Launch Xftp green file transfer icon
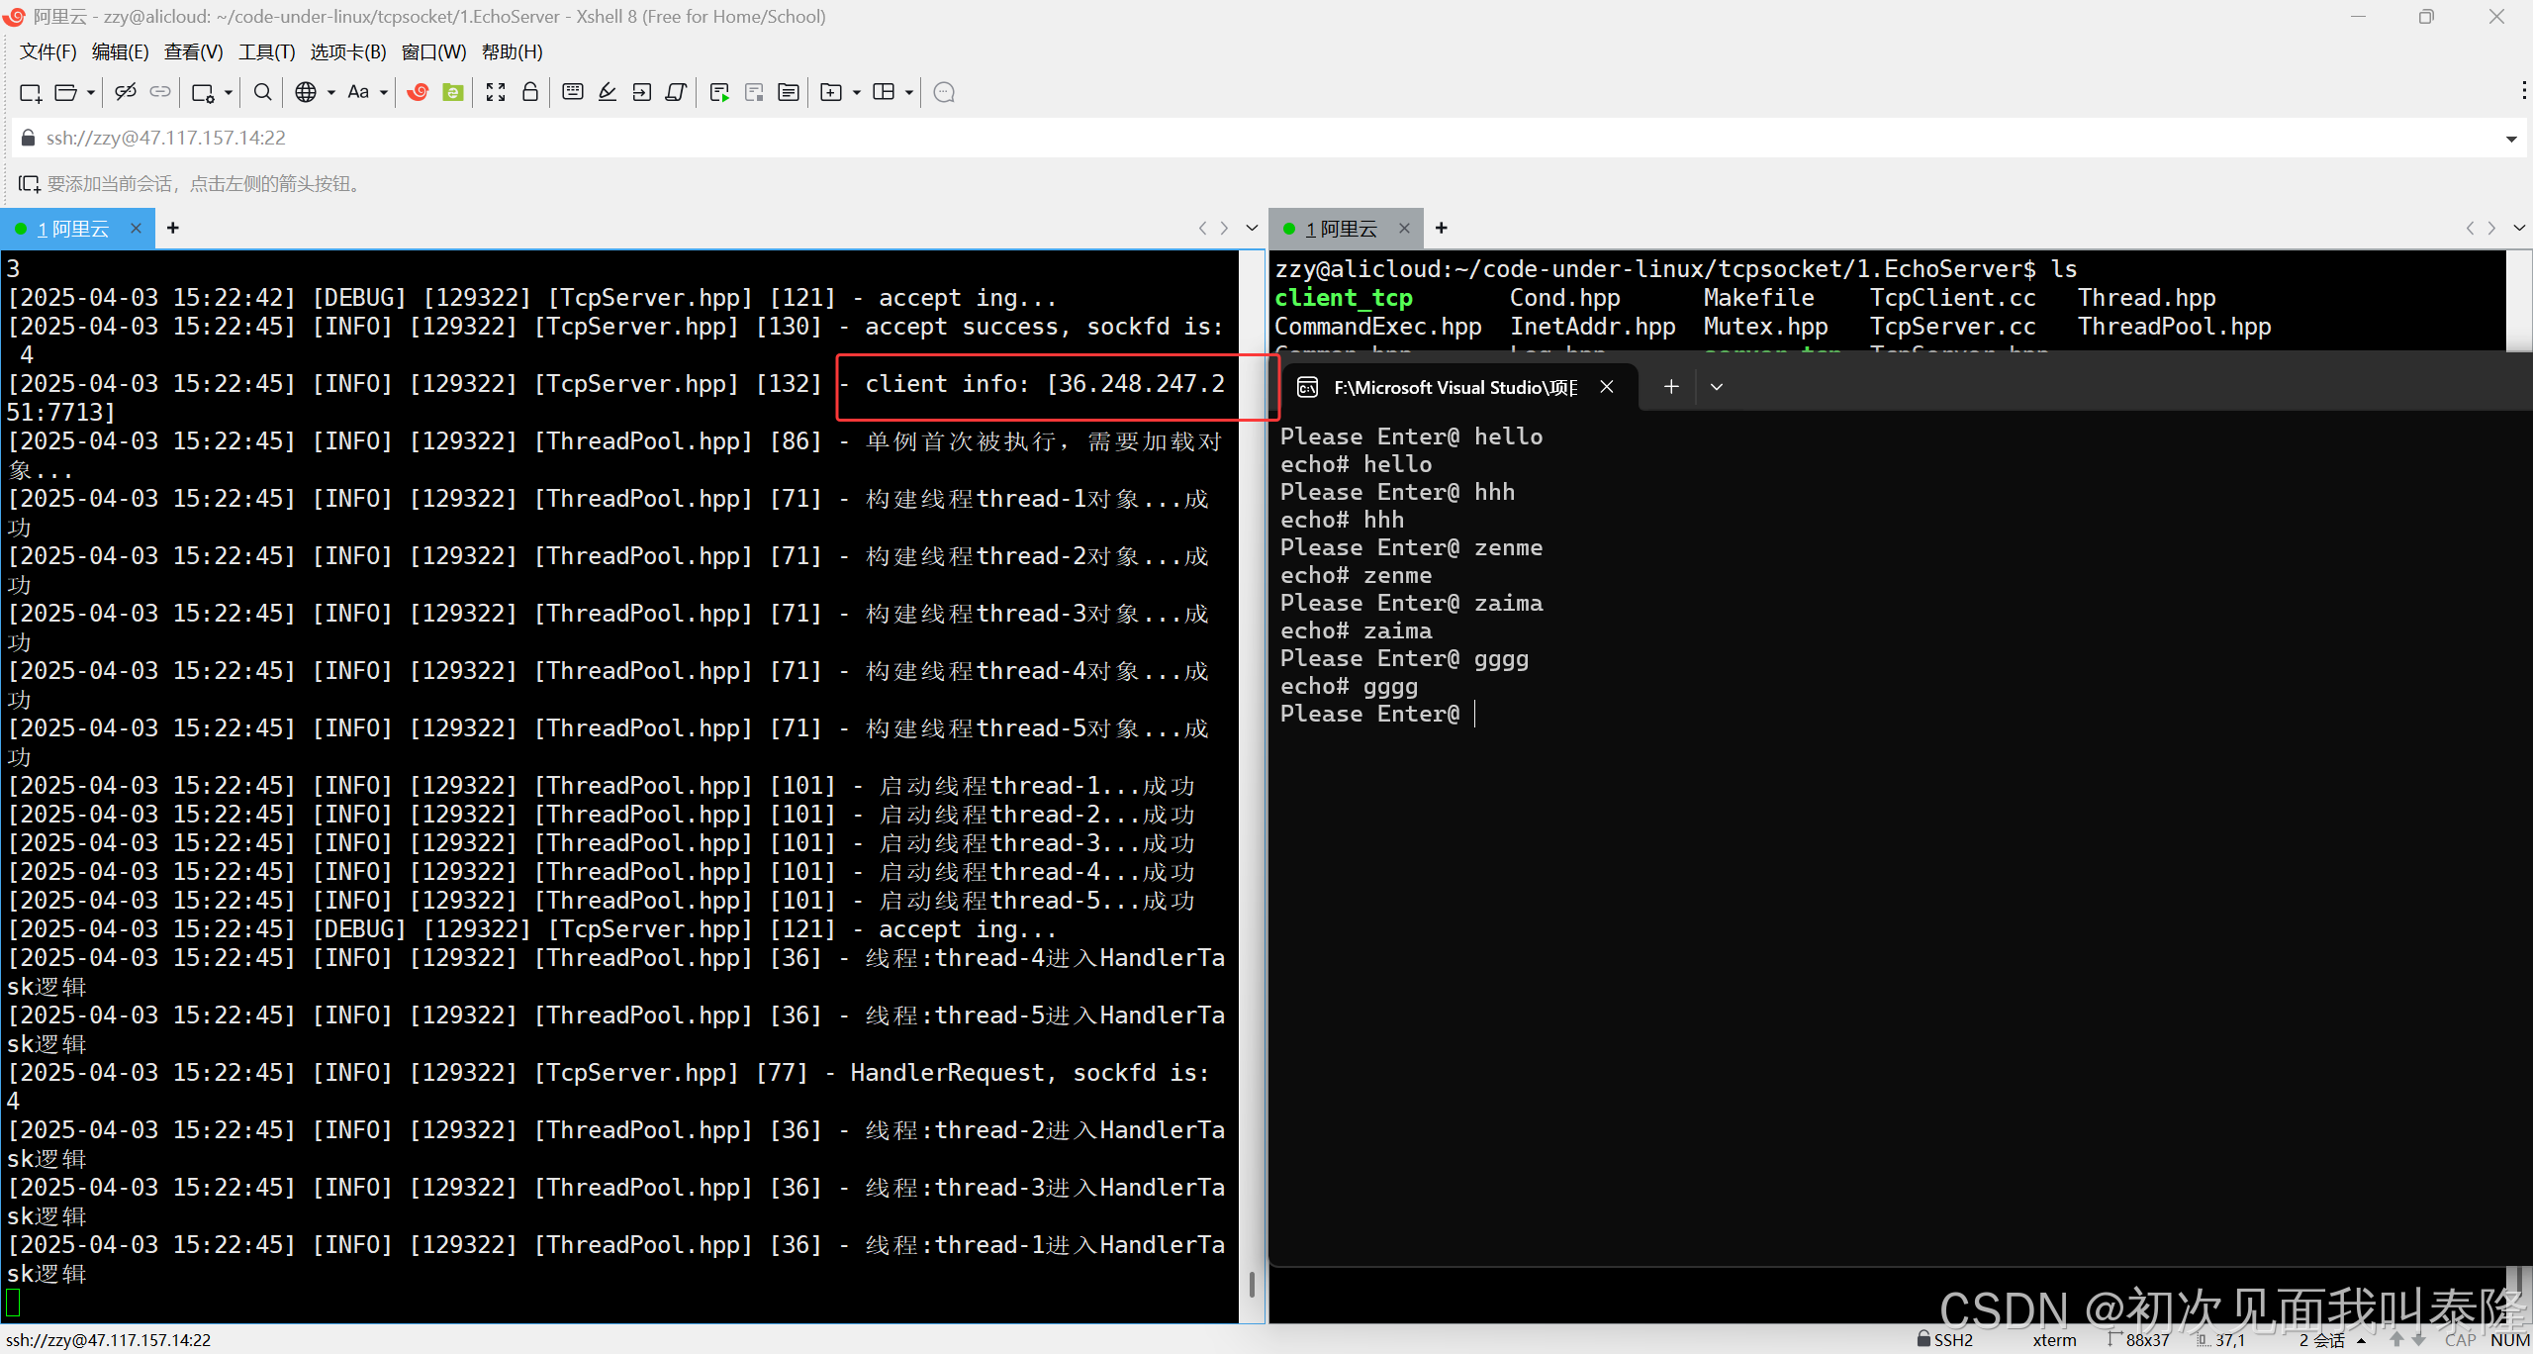Viewport: 2533px width, 1354px height. point(453,92)
